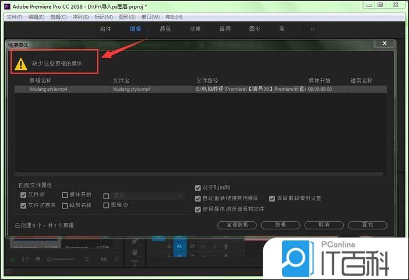Open the 帮助(H) menu
Screen dimensions: 409x280
pyautogui.click(x=174, y=17)
